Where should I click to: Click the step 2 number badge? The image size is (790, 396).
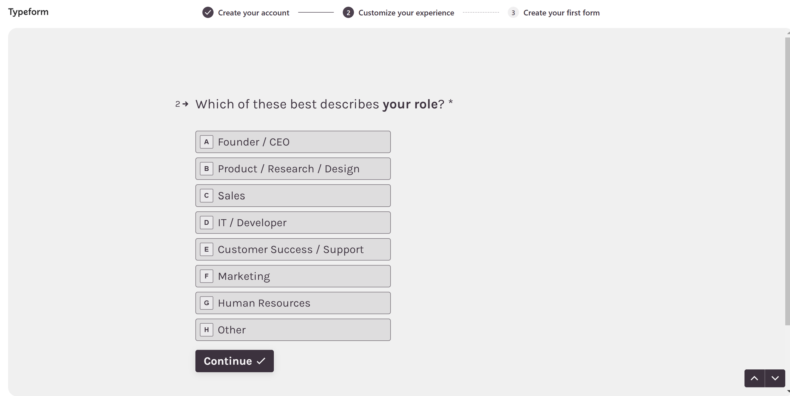click(x=348, y=13)
